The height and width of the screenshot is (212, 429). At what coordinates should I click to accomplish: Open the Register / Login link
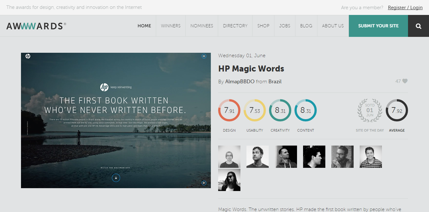(x=405, y=7)
